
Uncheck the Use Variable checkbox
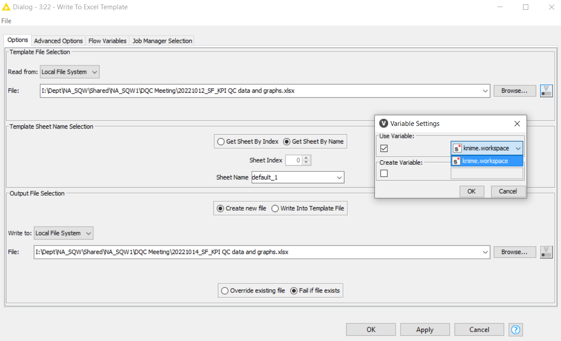(384, 148)
